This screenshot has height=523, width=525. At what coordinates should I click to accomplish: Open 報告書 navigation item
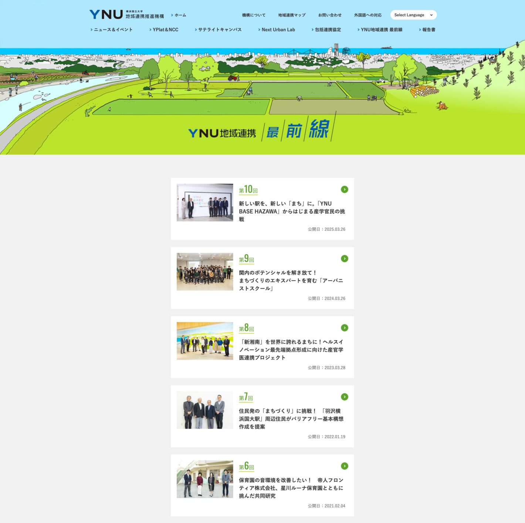click(x=429, y=30)
